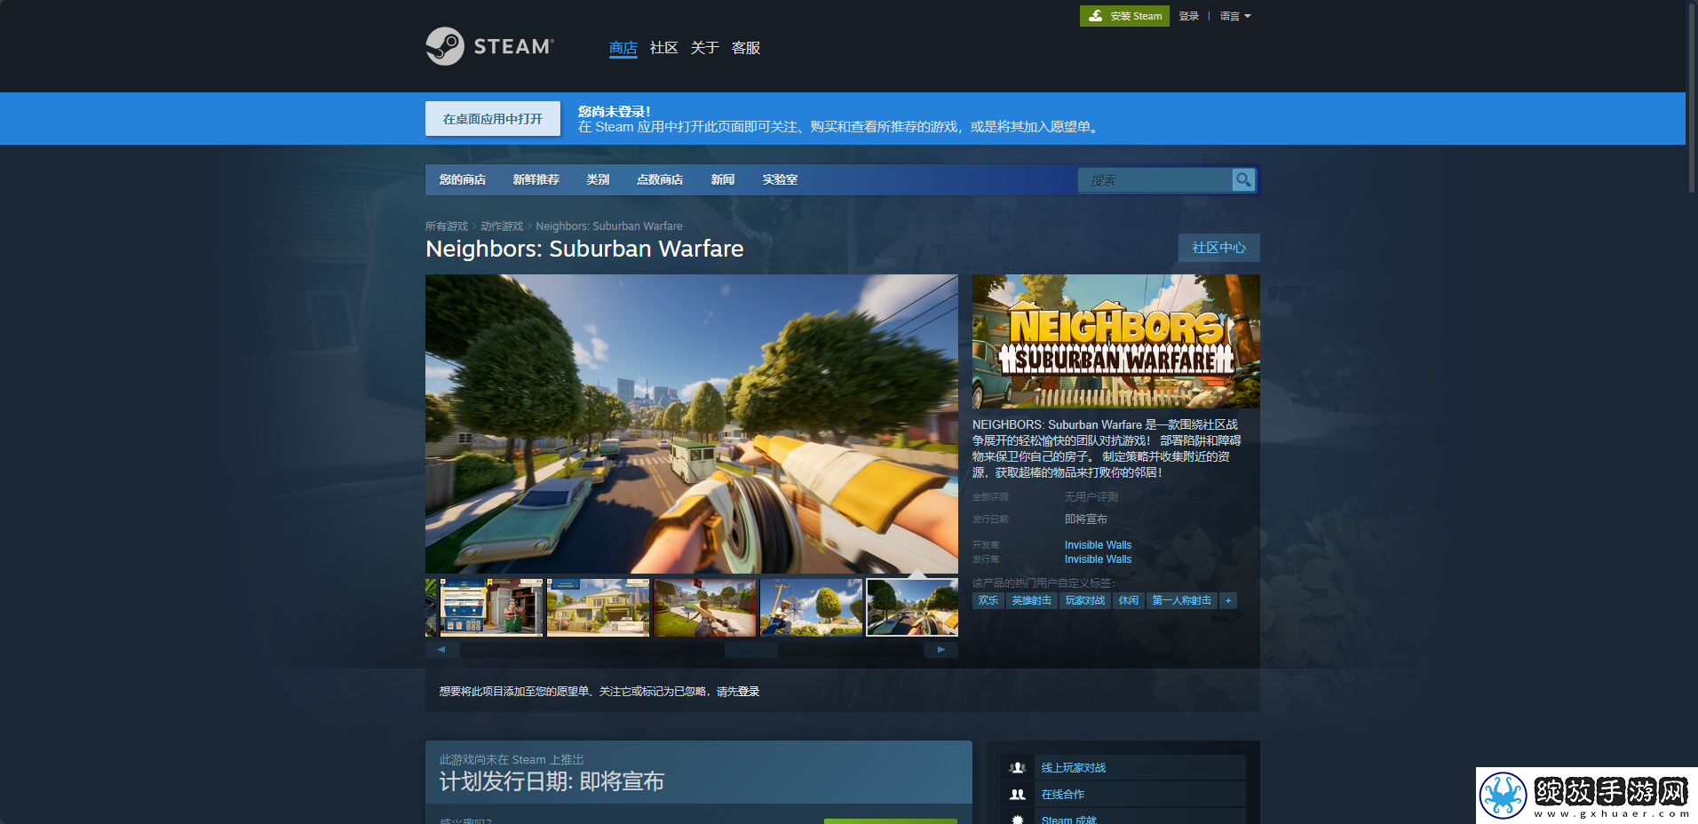The height and width of the screenshot is (824, 1698).
Task: Click the 所有游戏 breadcrumb link
Action: pyautogui.click(x=447, y=226)
